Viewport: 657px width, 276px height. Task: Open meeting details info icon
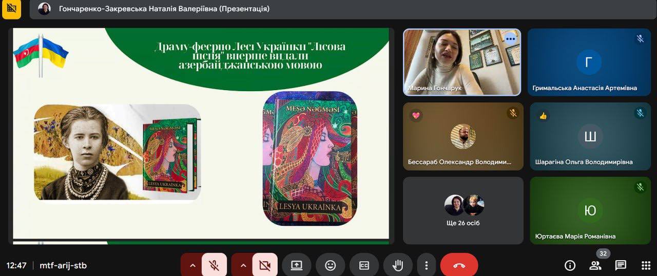pyautogui.click(x=570, y=265)
